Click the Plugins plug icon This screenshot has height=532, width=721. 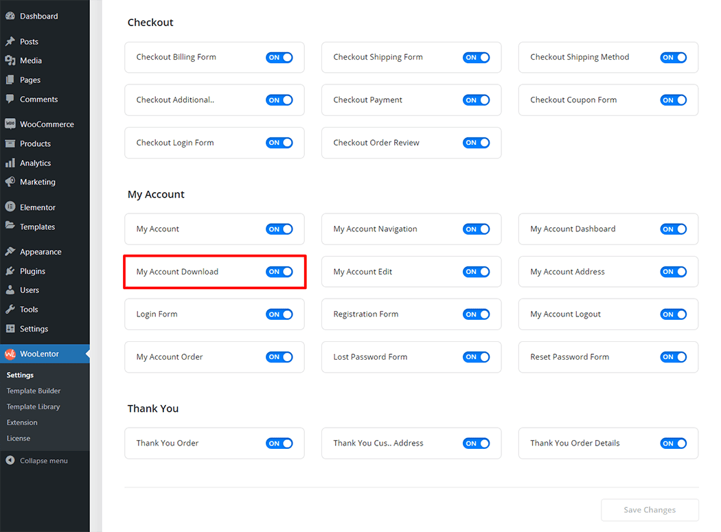tap(10, 271)
